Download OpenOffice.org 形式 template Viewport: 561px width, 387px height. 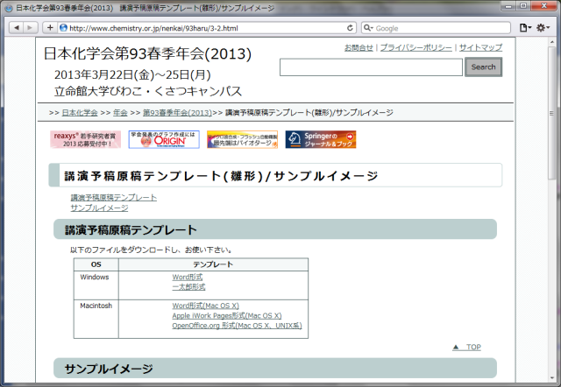(x=237, y=326)
